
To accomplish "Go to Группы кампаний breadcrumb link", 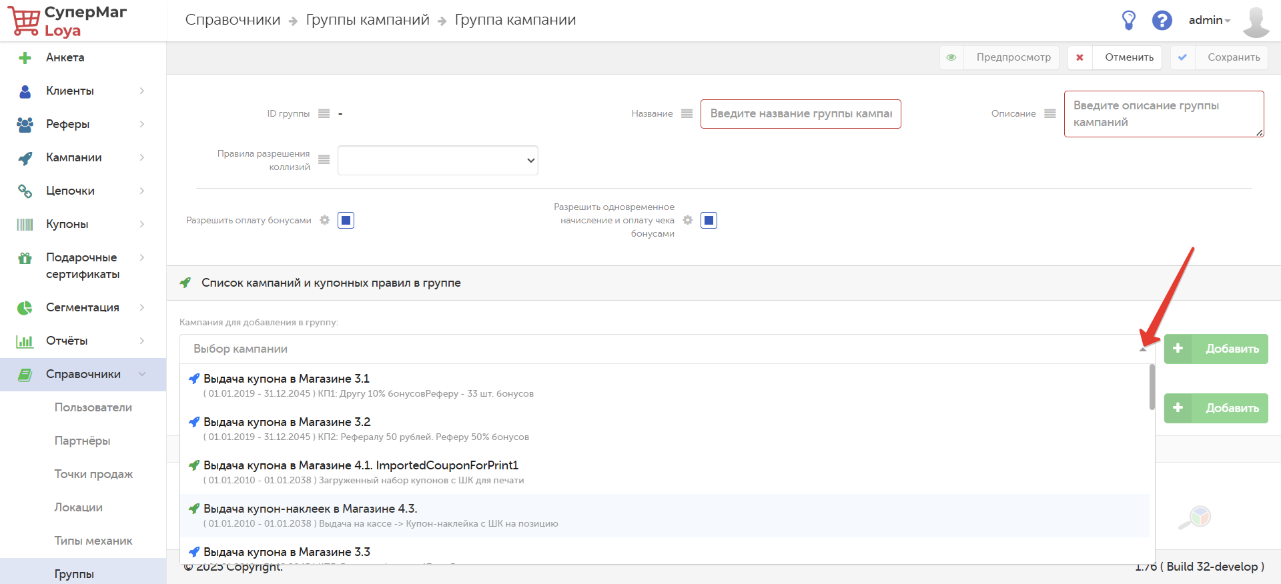I will (368, 20).
